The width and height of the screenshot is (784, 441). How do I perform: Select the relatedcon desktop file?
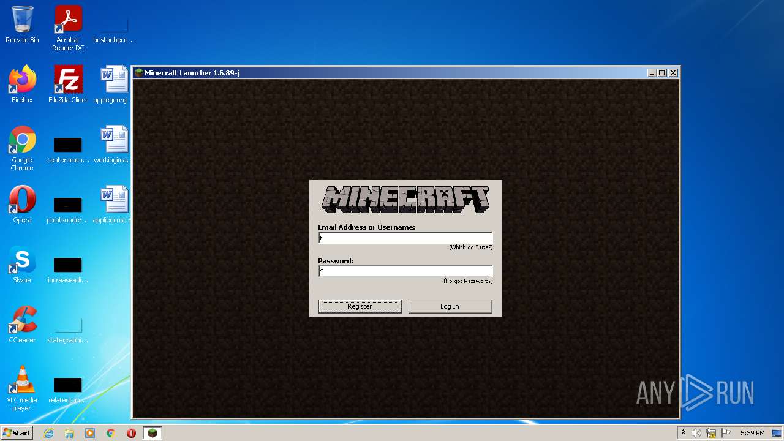coord(68,390)
